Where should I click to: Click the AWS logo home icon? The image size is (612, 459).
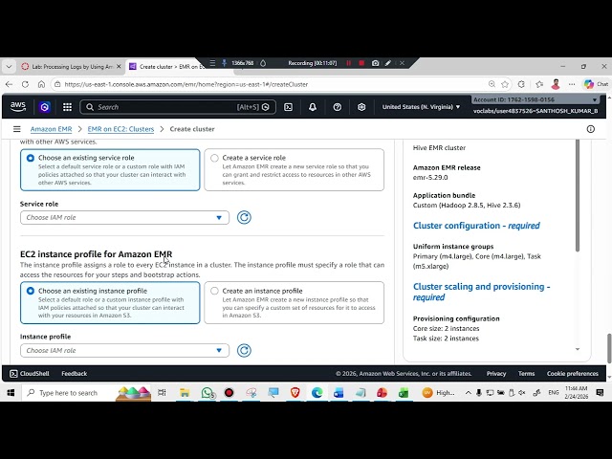[18, 106]
